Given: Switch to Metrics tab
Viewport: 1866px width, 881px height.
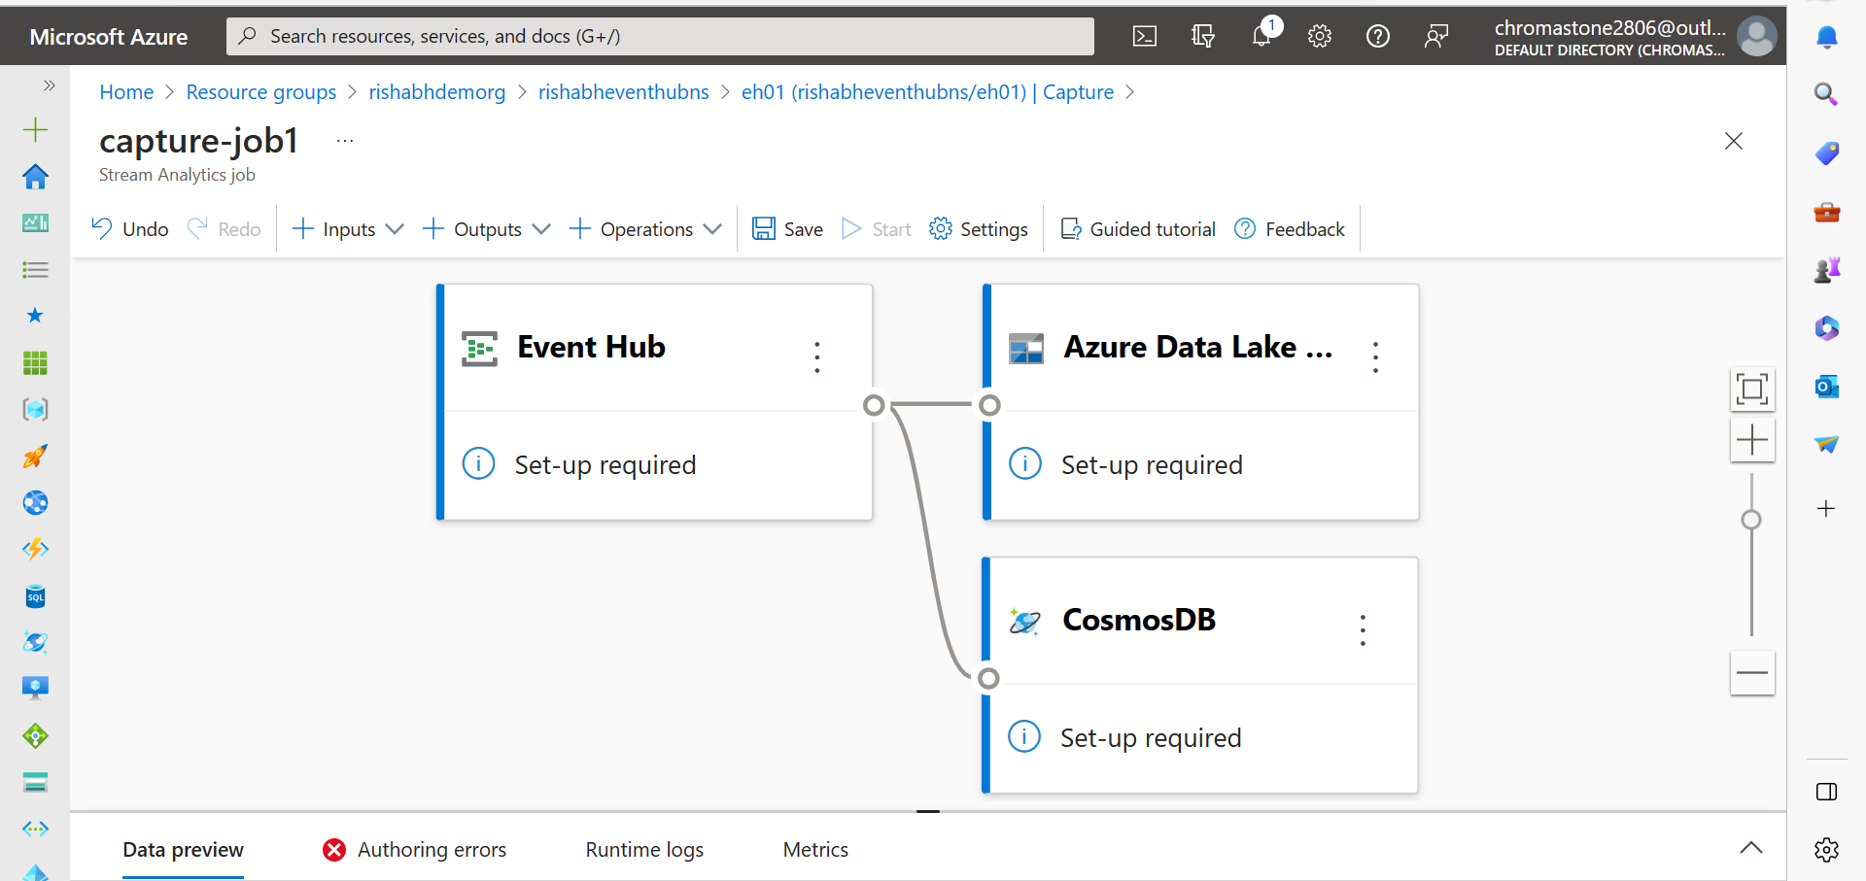Looking at the screenshot, I should click(x=815, y=850).
